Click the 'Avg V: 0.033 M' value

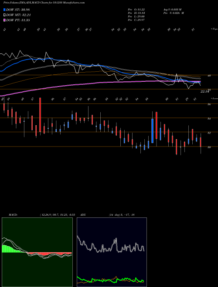click(173, 10)
